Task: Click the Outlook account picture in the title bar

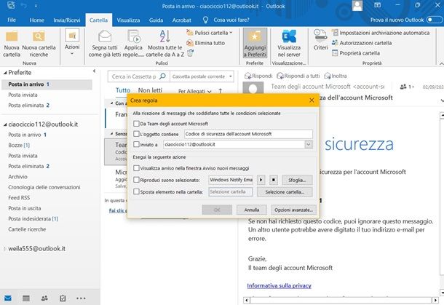Action: pyautogui.click(x=357, y=6)
